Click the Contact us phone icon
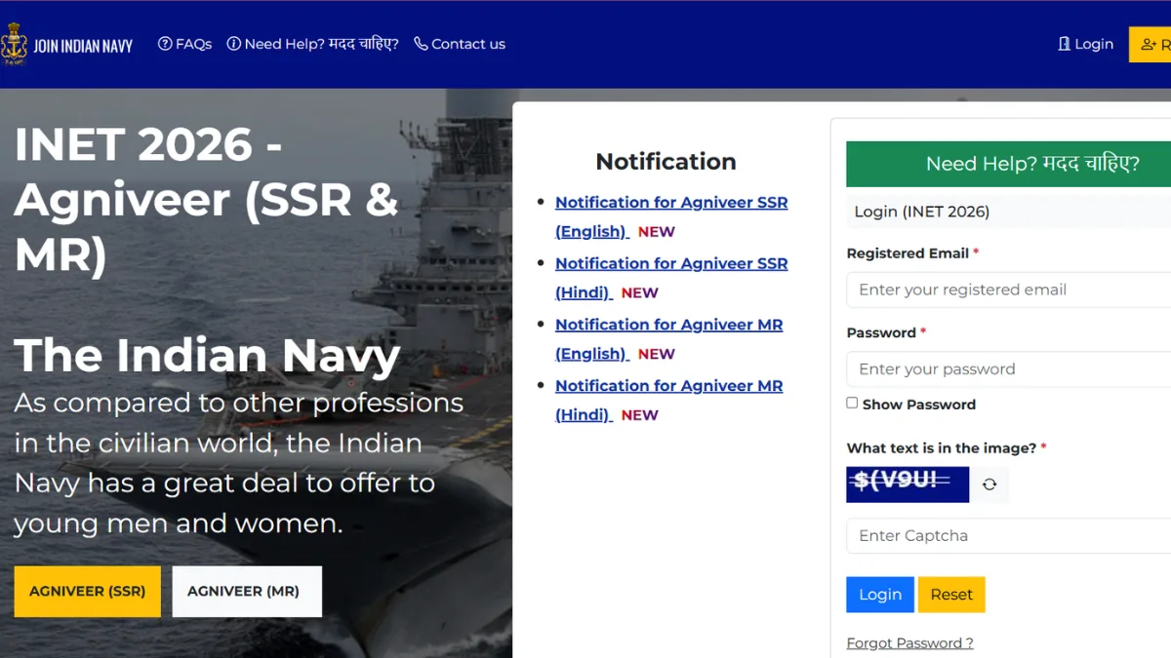 (x=421, y=44)
